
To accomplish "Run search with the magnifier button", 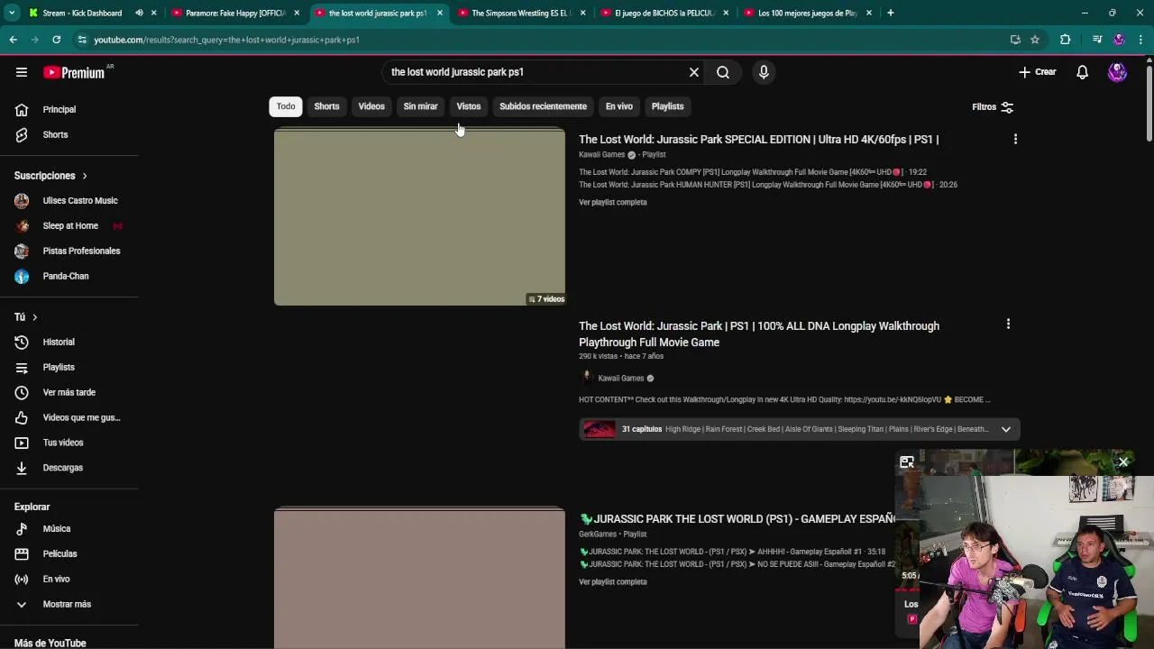I will coord(723,72).
